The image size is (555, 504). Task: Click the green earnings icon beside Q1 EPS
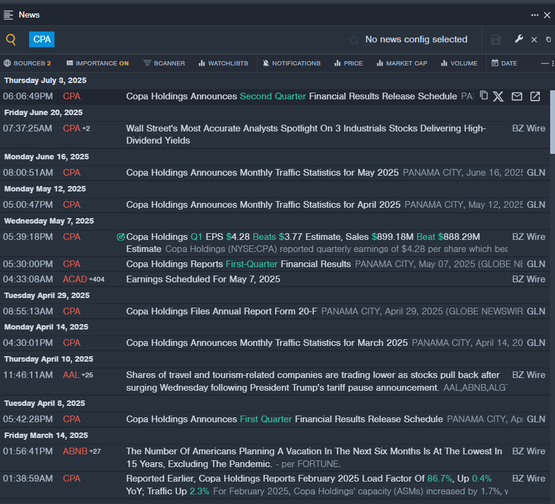click(x=121, y=237)
